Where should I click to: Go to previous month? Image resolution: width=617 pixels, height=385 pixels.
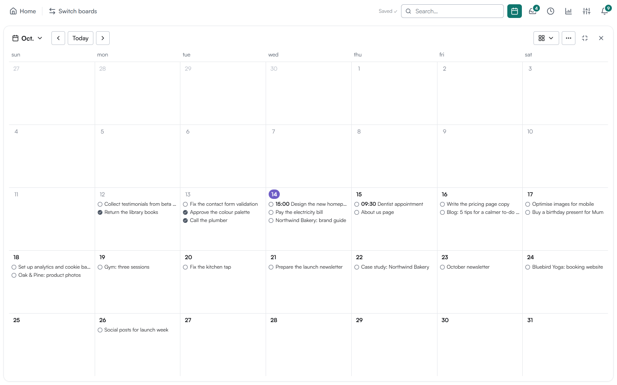point(58,38)
